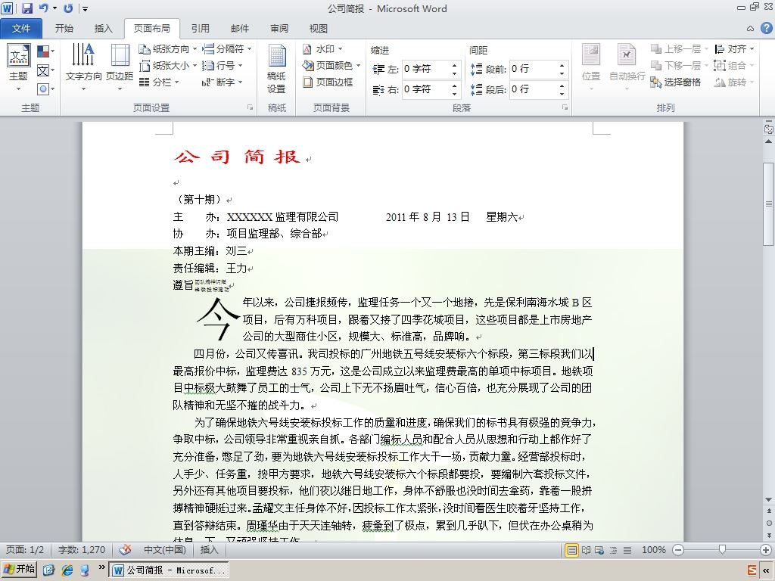Toggle insert/overtype mode (插入) in status bar
Viewport: 775px width, 581px height.
[x=209, y=549]
